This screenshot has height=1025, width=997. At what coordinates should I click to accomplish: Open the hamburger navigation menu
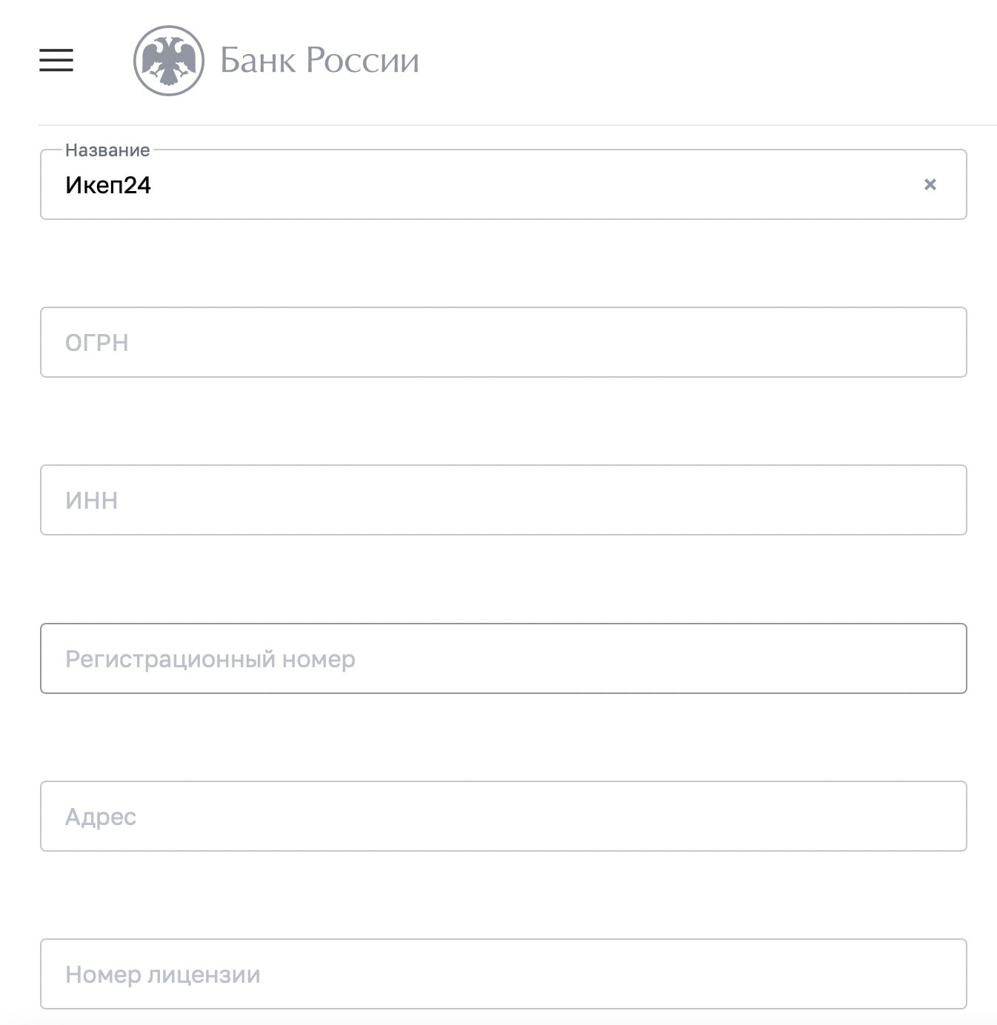[56, 60]
